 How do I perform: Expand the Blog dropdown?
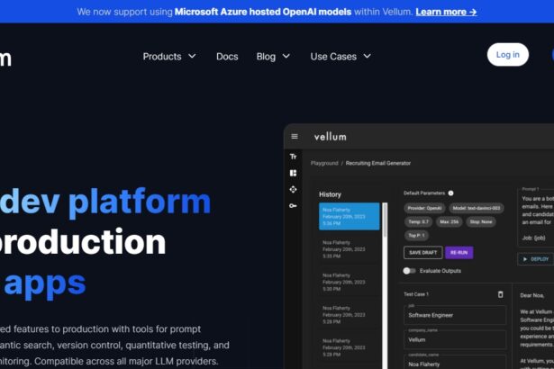(273, 57)
